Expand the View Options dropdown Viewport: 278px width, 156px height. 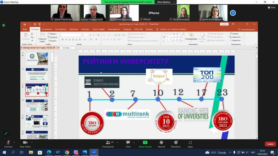165,2
